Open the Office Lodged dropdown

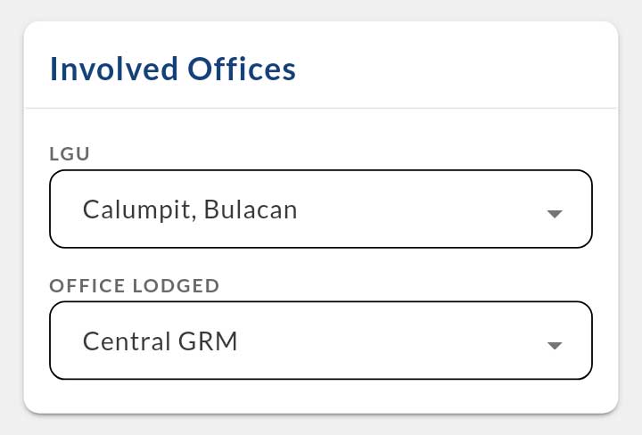pos(321,341)
